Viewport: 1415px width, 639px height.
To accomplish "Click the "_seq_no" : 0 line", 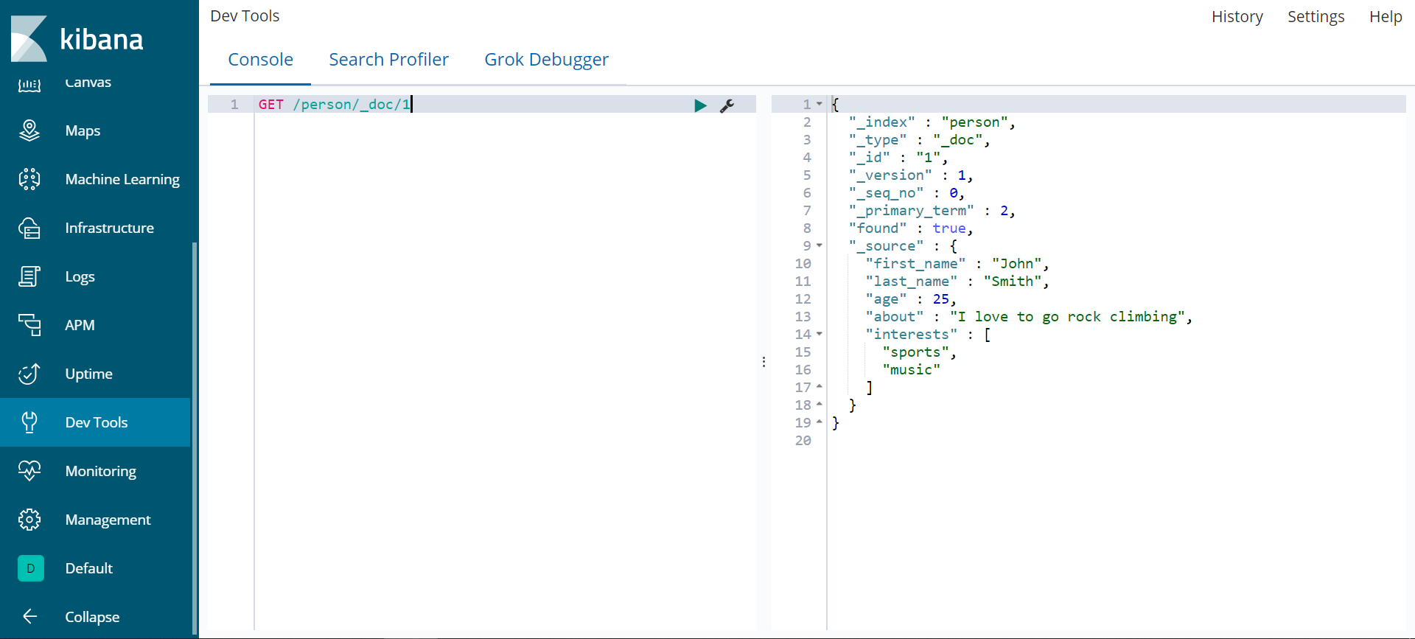I will point(907,193).
